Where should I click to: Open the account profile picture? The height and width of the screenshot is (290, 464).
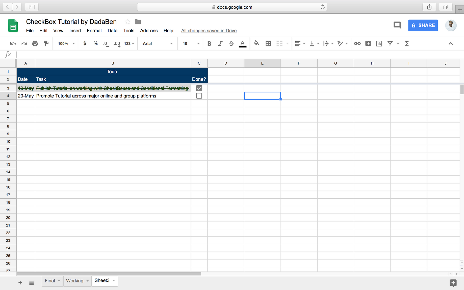coord(451,25)
